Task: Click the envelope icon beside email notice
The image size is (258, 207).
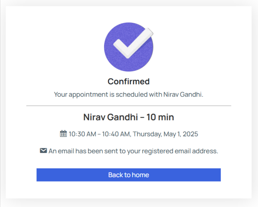Action: pos(43,151)
